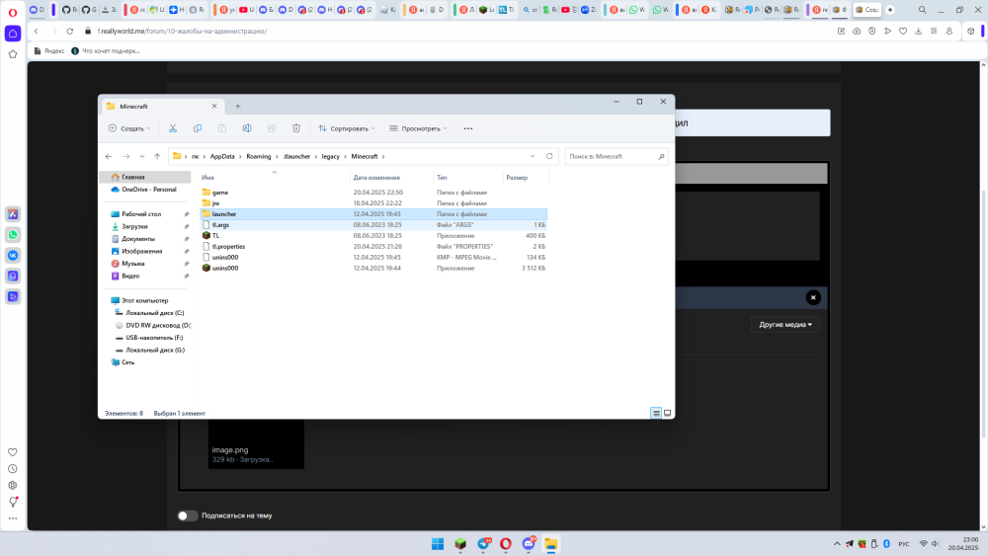Sort by 'Дата изменения' column header

[x=376, y=178]
